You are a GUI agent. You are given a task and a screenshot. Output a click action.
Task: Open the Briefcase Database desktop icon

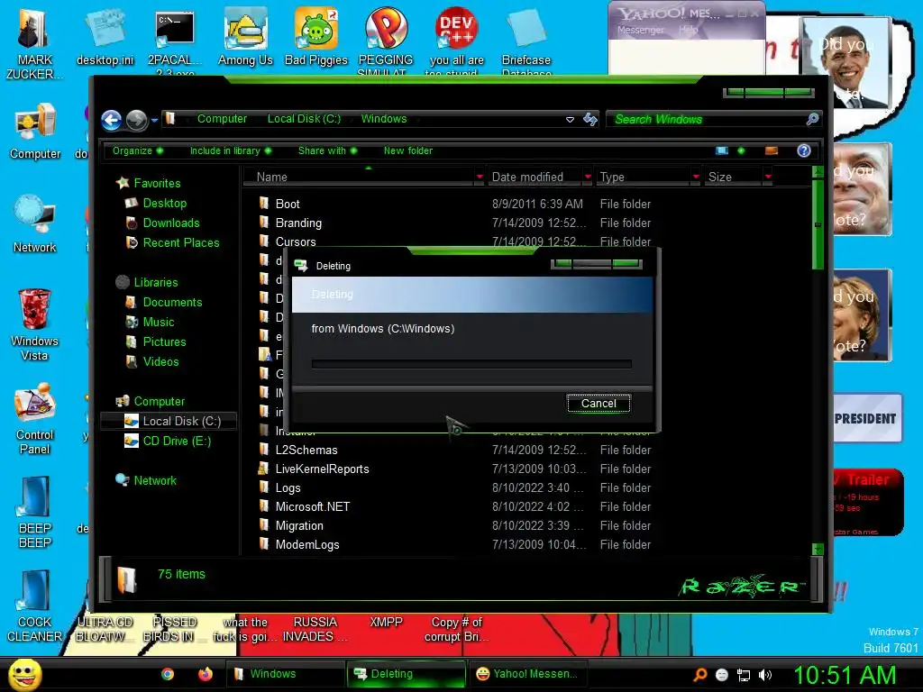pyautogui.click(x=526, y=41)
